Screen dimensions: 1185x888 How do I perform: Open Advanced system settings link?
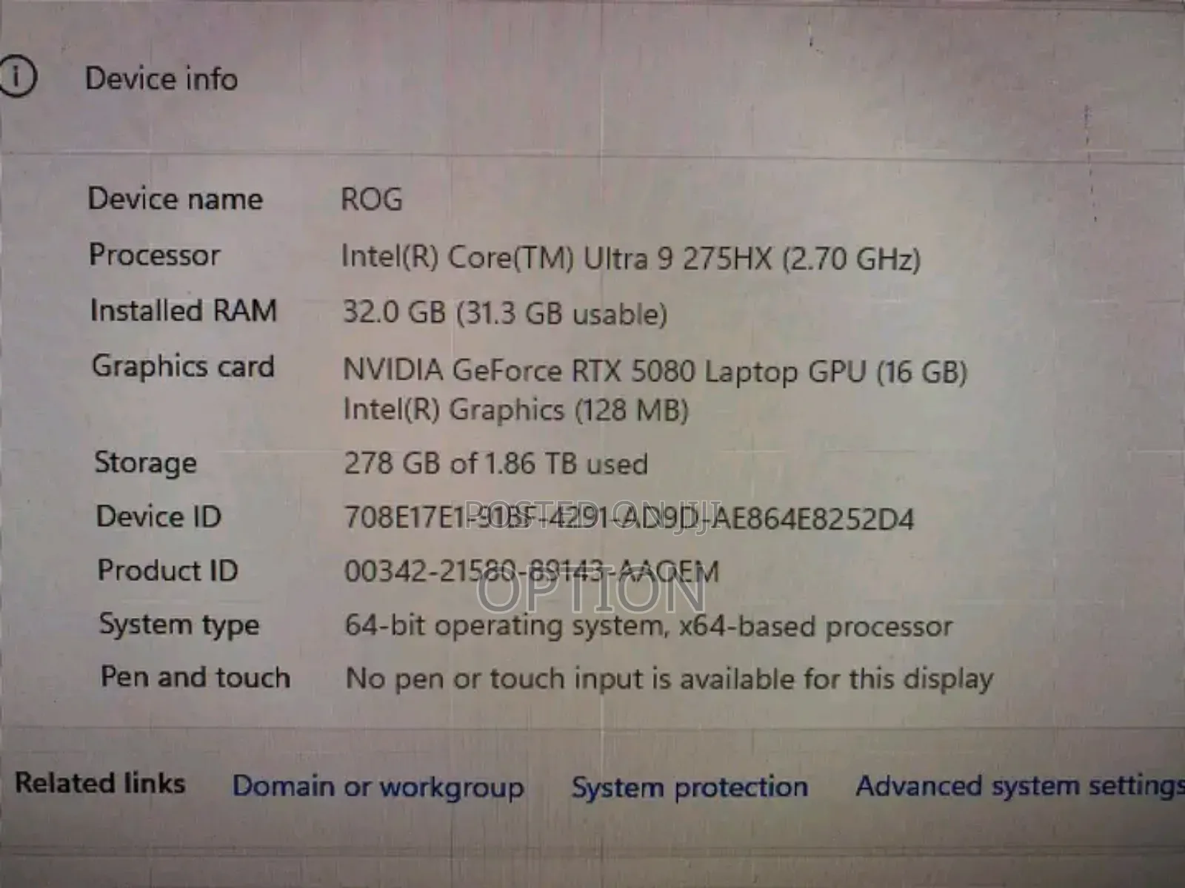point(1020,786)
